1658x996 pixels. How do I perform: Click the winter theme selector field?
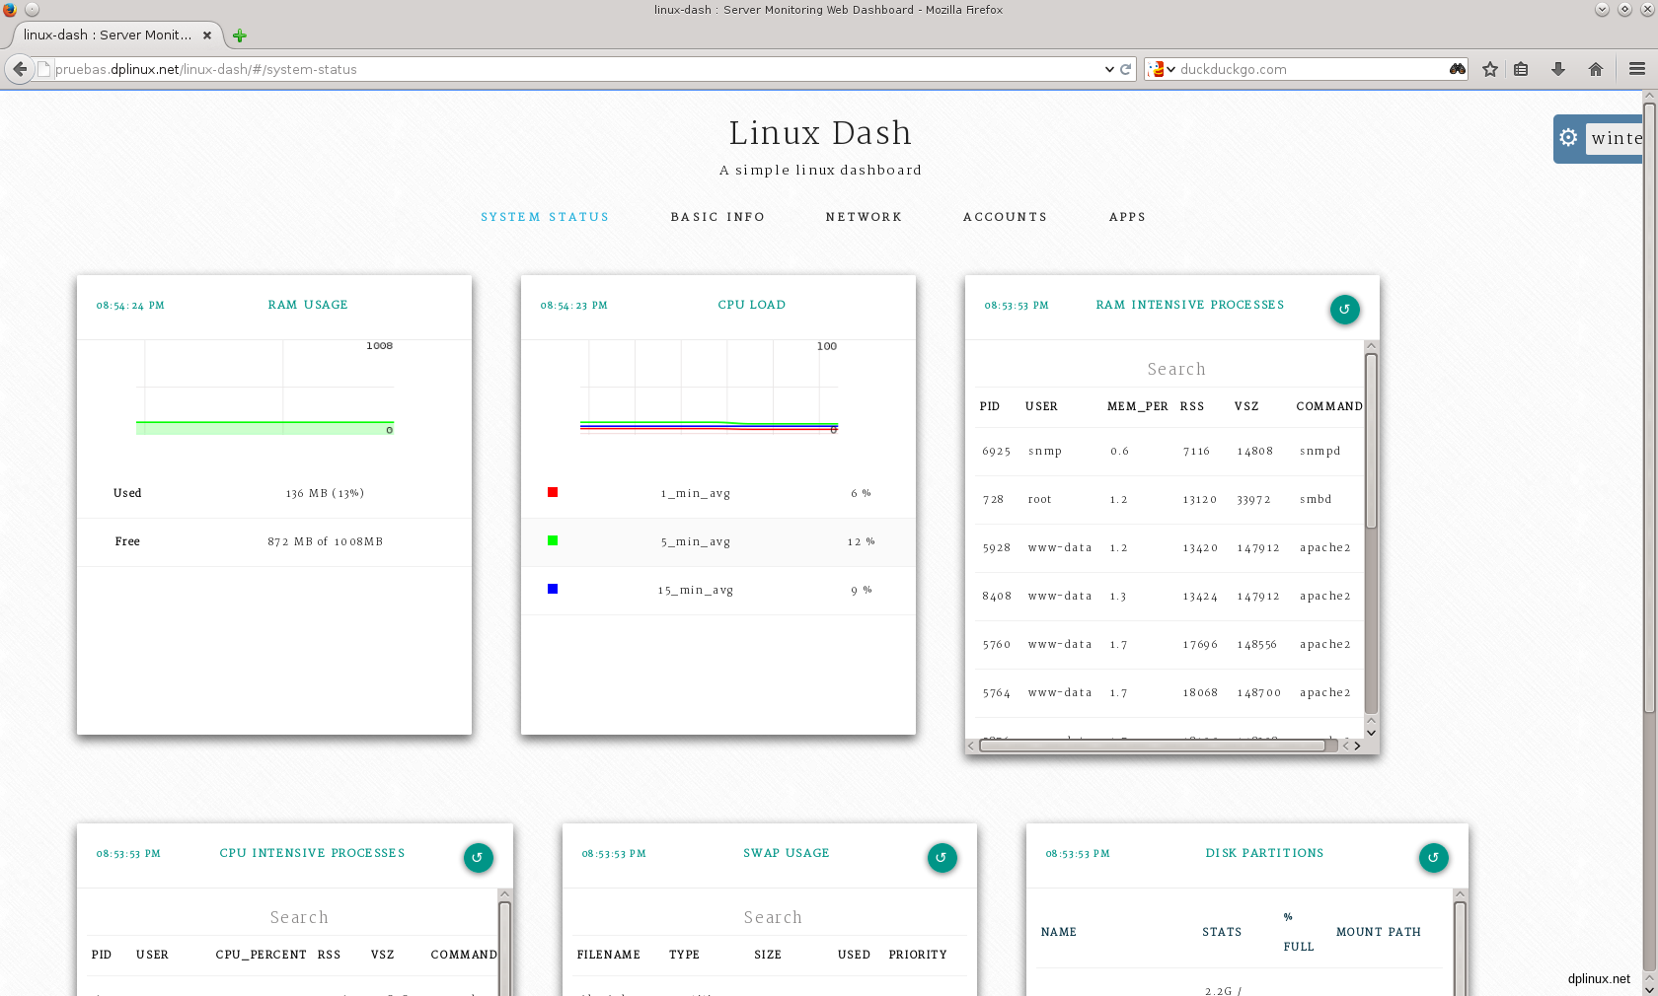coord(1615,139)
